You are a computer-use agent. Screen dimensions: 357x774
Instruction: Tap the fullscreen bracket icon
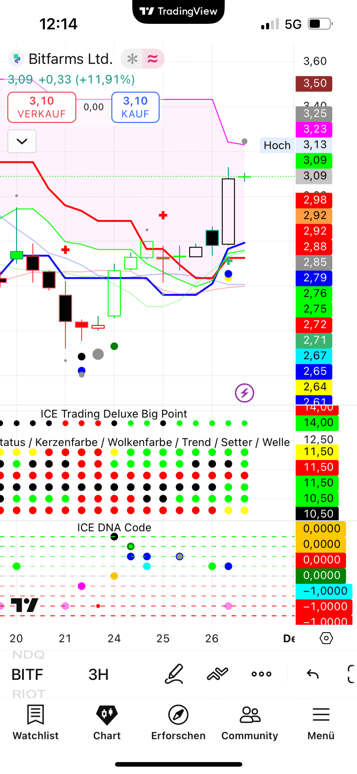[x=351, y=674]
